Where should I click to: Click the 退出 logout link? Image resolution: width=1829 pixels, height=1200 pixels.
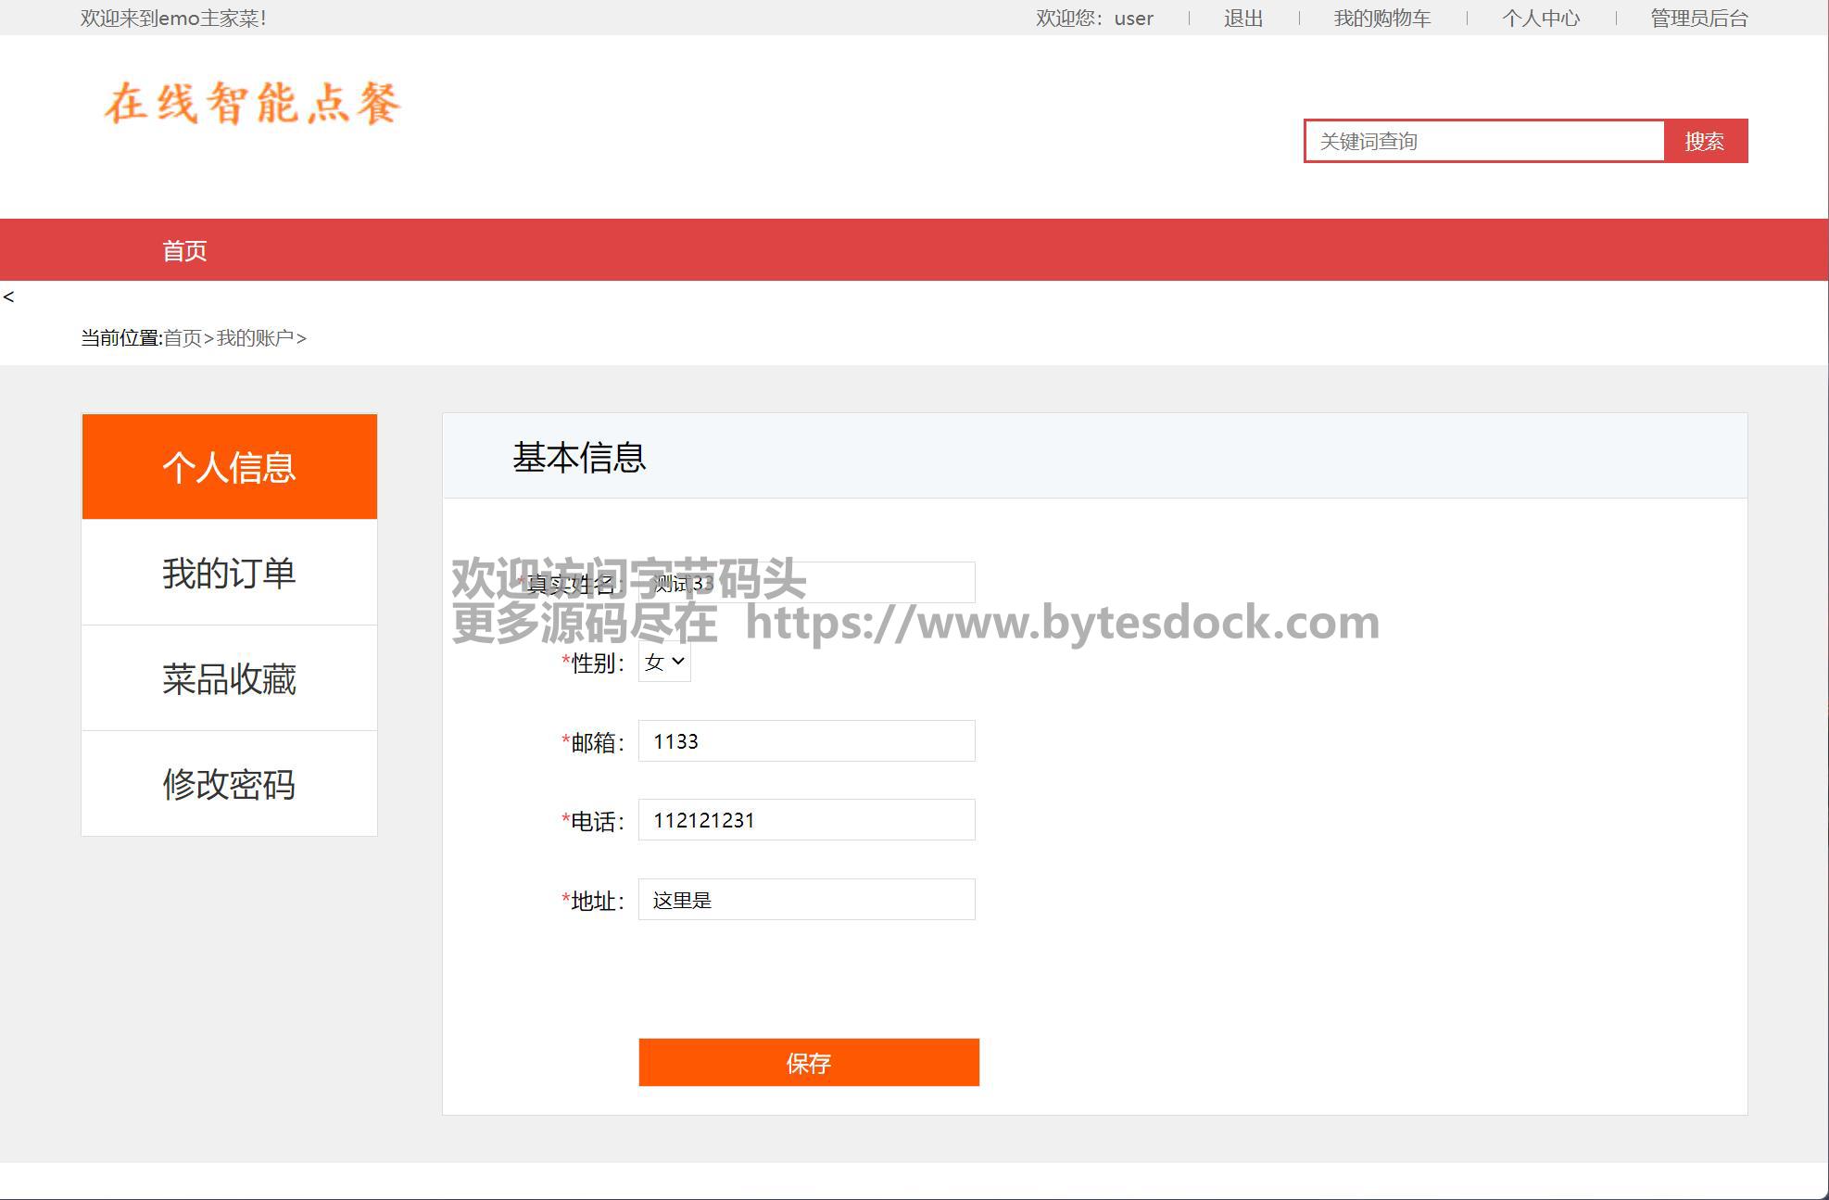pos(1242,19)
